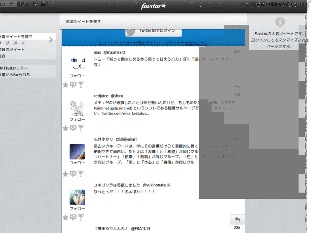
Task: Click the 新着ツイートを探す page heading
Action: (x=83, y=21)
